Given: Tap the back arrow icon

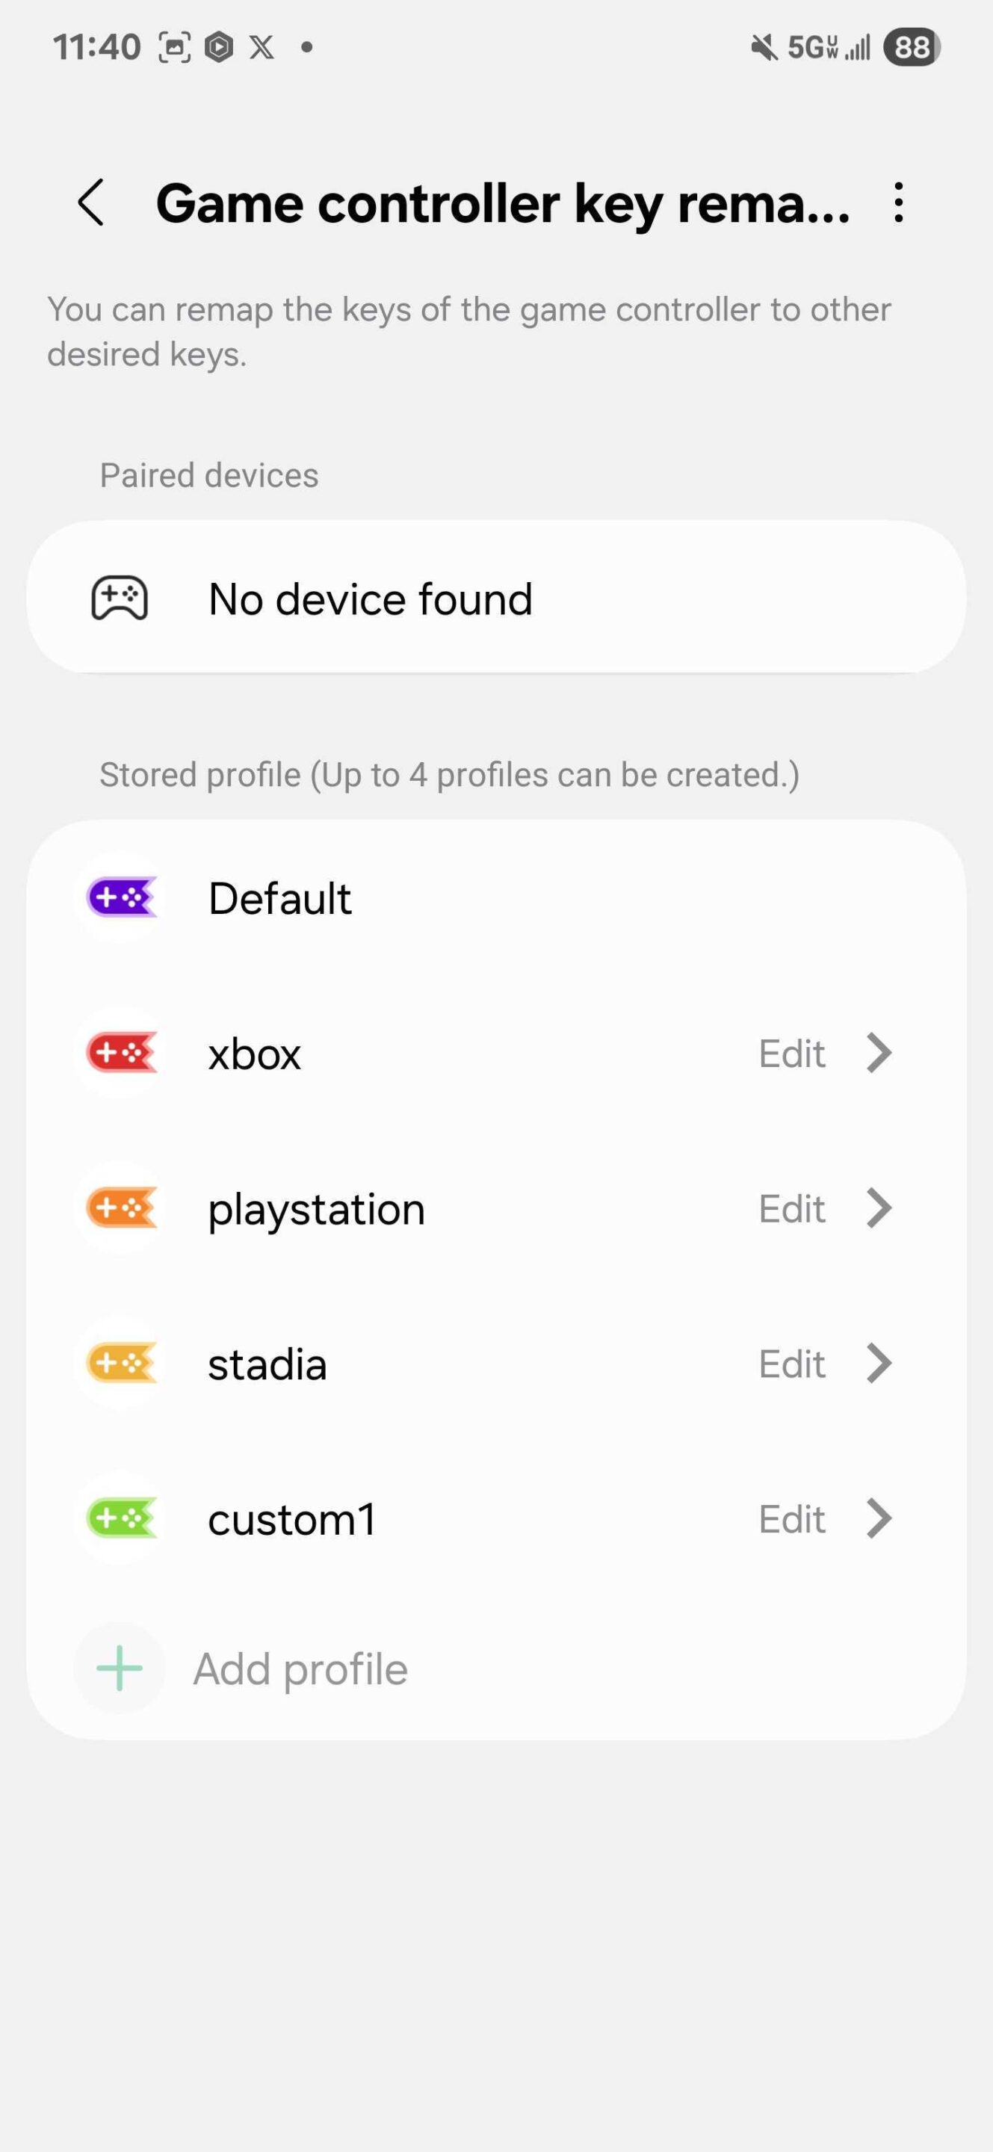Looking at the screenshot, I should point(91,203).
